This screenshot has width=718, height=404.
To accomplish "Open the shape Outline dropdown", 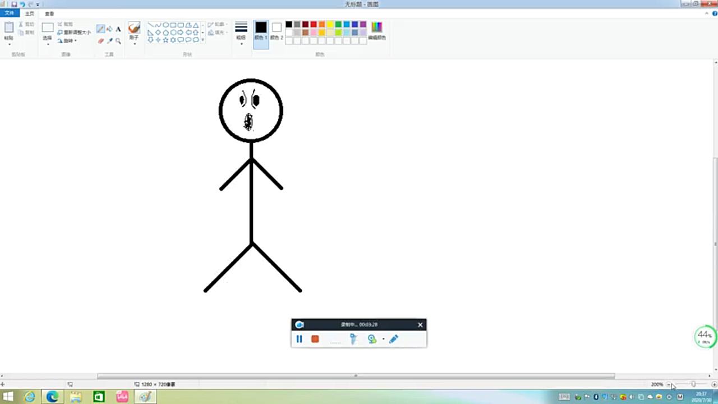I will (x=218, y=25).
